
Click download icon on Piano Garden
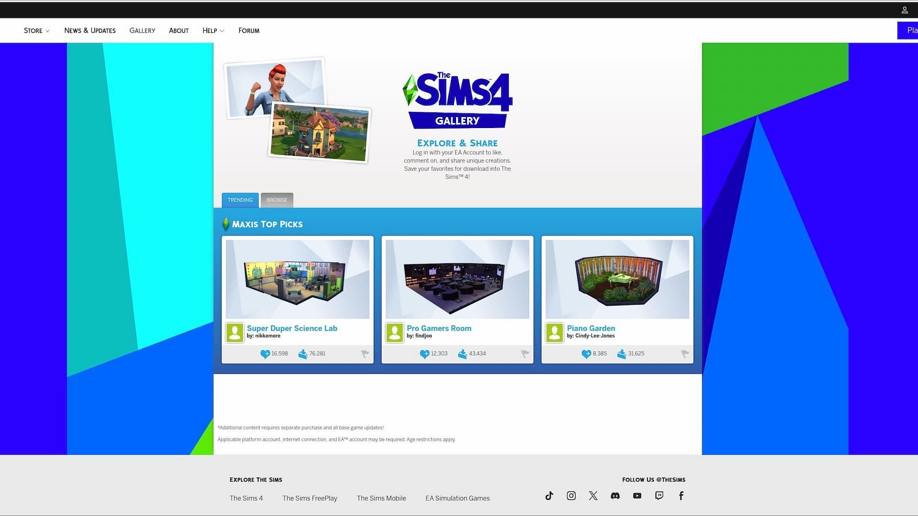coord(622,354)
